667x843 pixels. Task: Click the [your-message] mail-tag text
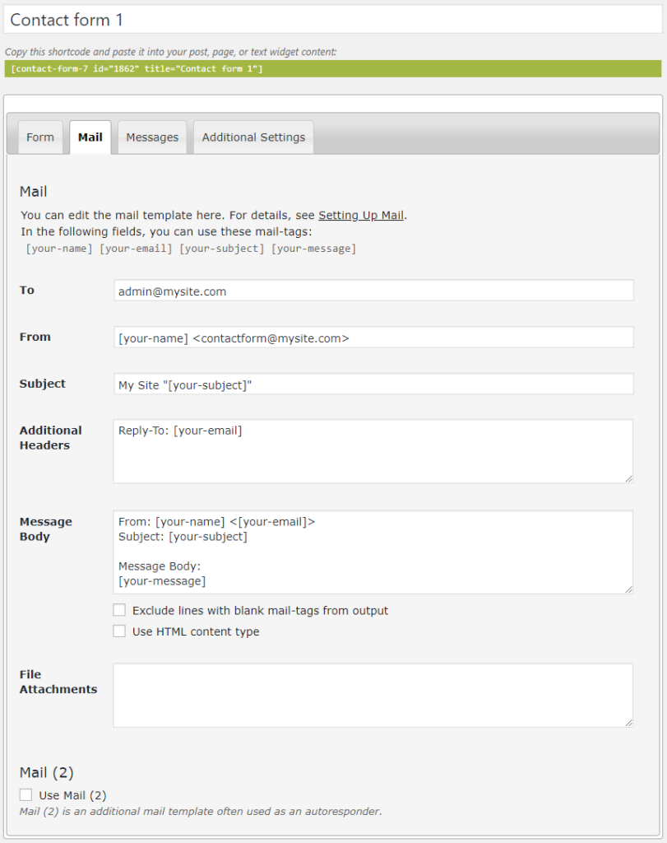[x=313, y=249]
